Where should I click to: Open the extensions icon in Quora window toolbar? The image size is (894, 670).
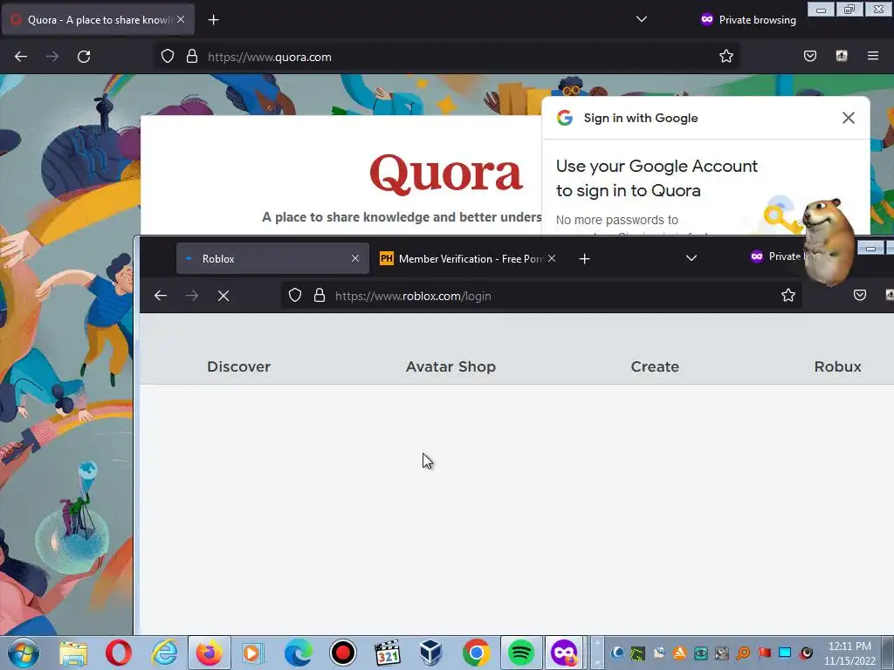pos(841,56)
